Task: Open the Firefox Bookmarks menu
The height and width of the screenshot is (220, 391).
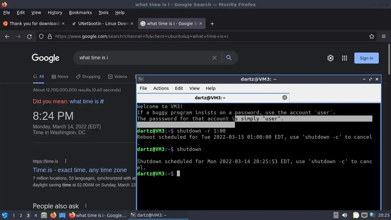Action: pyautogui.click(x=80, y=13)
